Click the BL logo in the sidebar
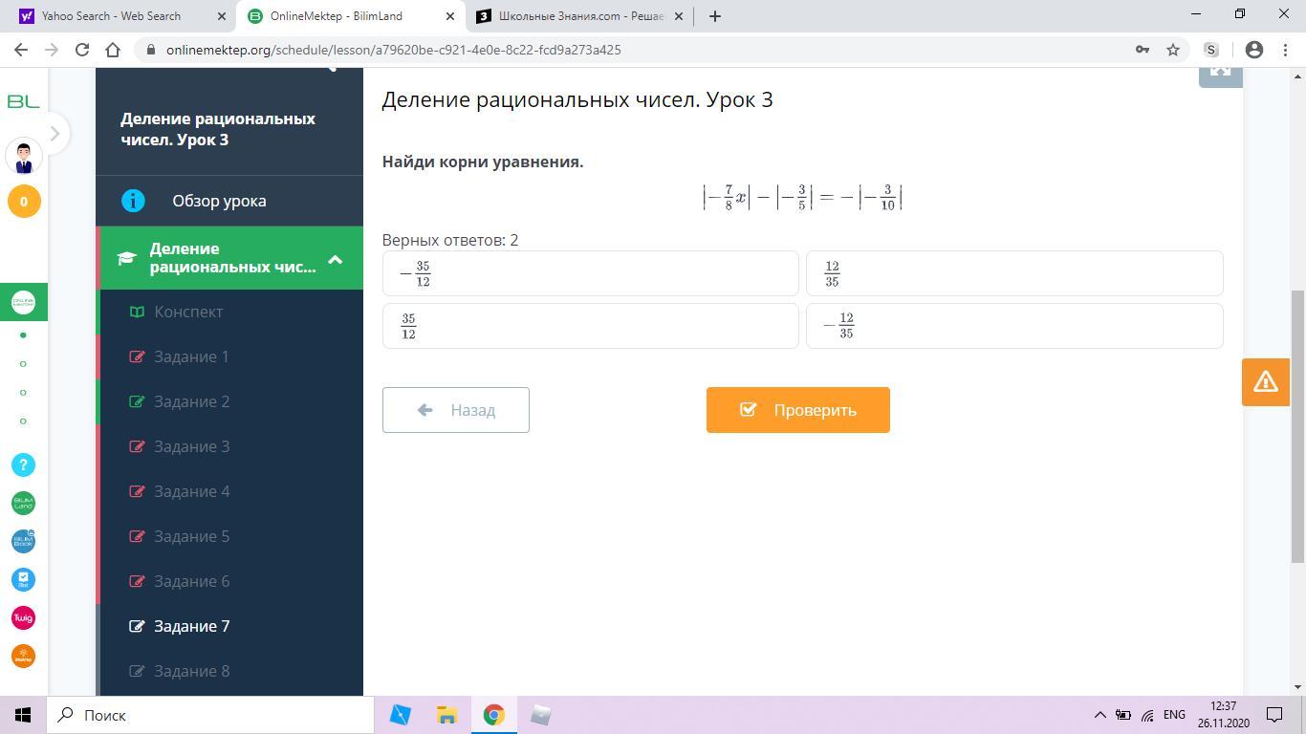Image resolution: width=1306 pixels, height=734 pixels. click(23, 101)
